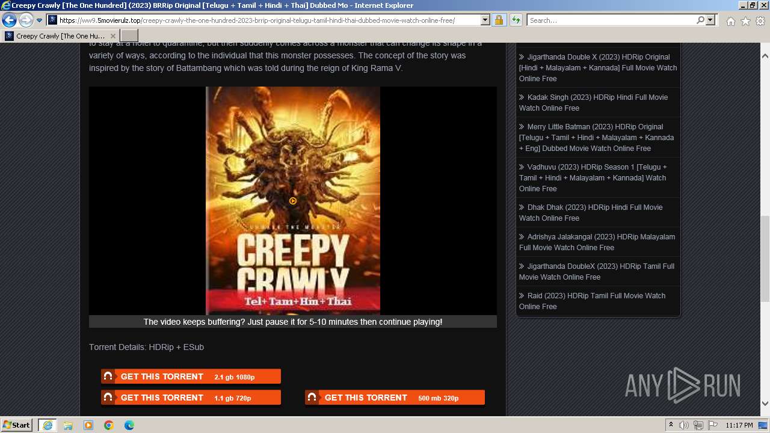Open the network tray icon
The image size is (770, 433).
698,425
